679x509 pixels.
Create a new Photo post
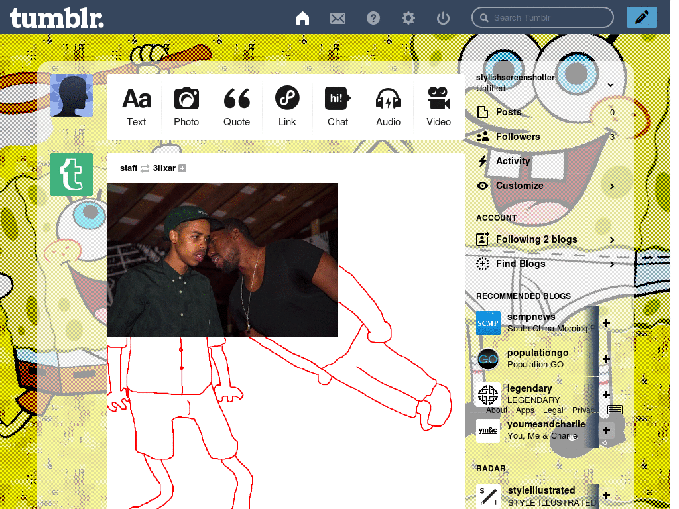click(186, 107)
